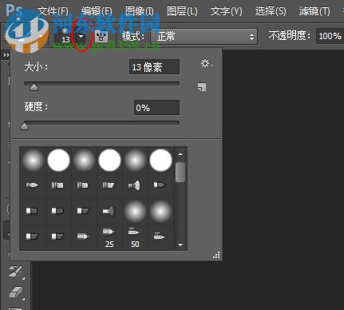Click the 大小 field showing 13 像素
344x310 pixels.
pyautogui.click(x=154, y=67)
